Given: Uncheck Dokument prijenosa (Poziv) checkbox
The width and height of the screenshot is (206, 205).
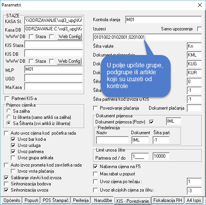Looking at the screenshot, I should 151,122.
